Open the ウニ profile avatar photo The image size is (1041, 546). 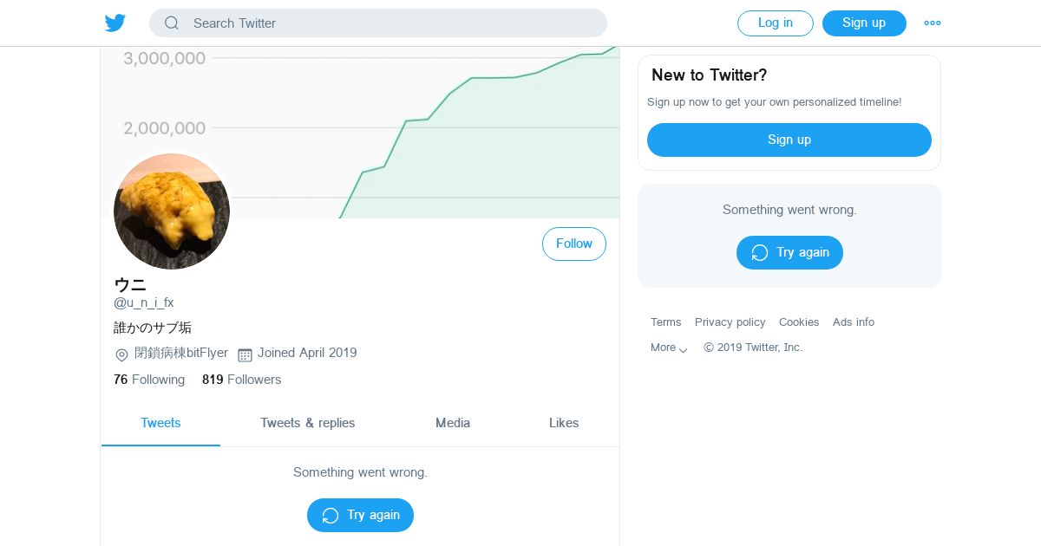tap(172, 211)
